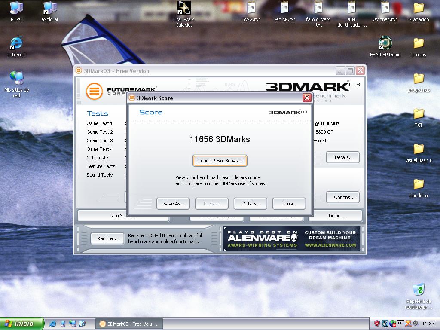The height and width of the screenshot is (330, 440).
Task: Open the win XP.txt file icon
Action: (284, 8)
